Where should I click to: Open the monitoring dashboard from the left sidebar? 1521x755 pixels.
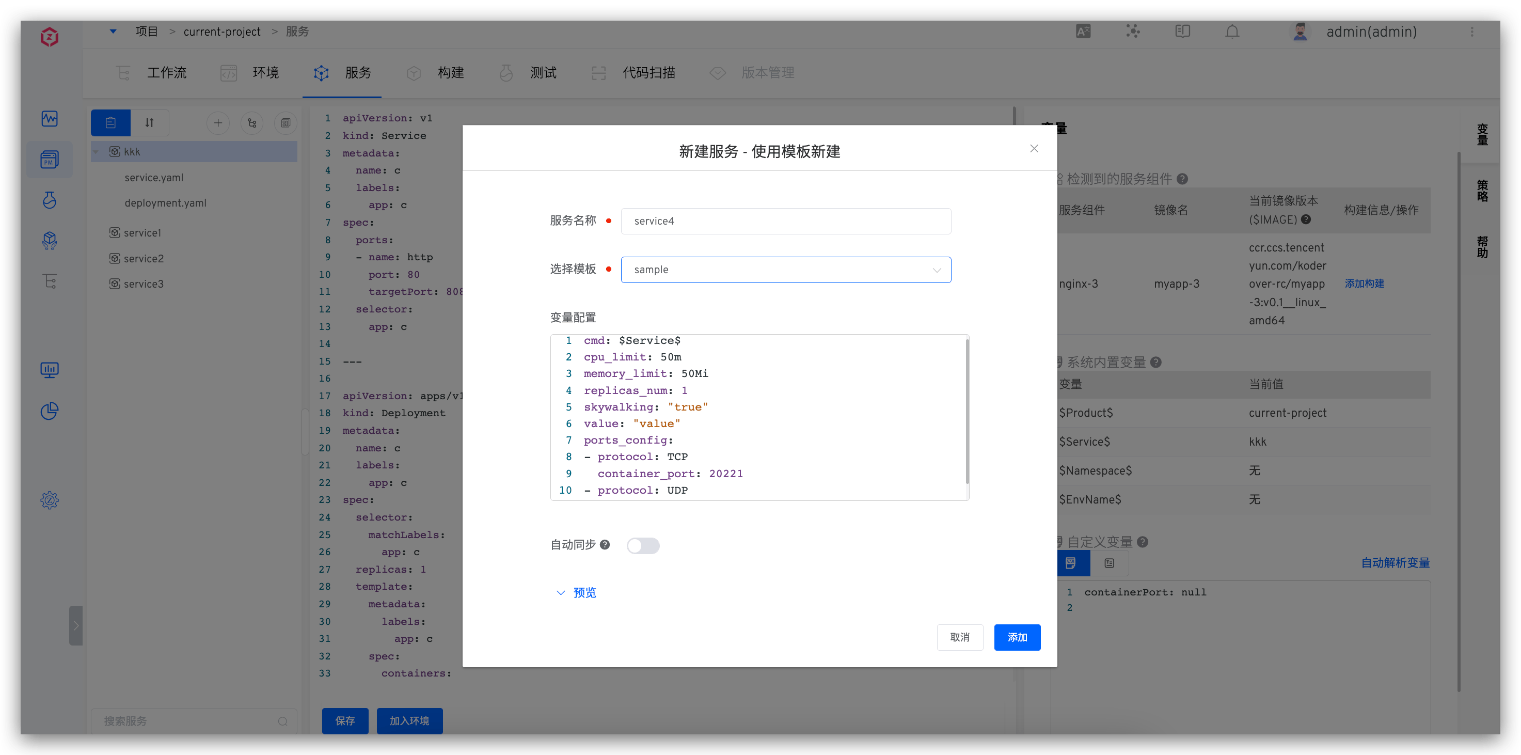(50, 118)
